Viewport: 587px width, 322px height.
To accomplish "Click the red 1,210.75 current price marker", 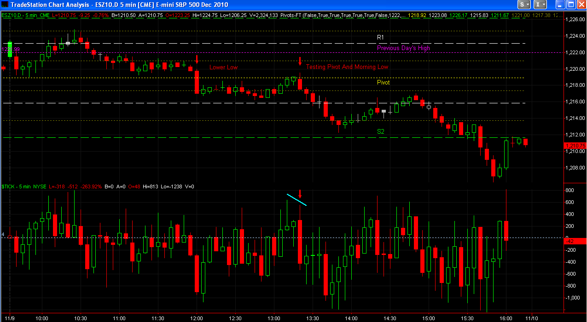I will [575, 146].
